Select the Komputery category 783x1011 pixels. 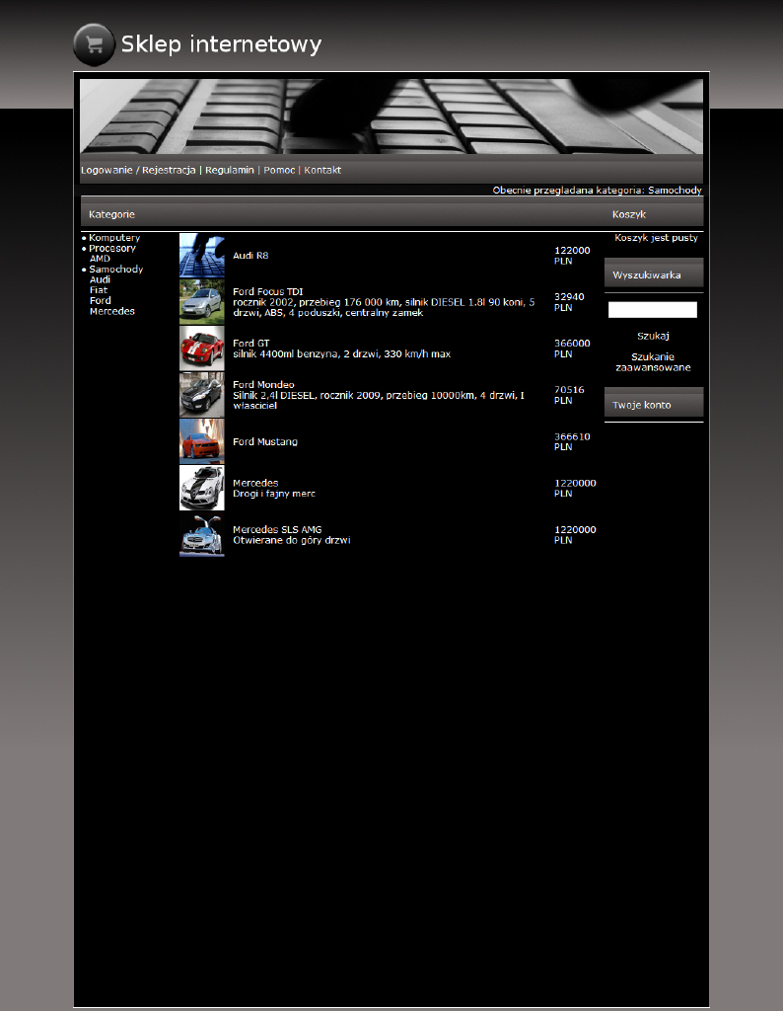point(114,238)
